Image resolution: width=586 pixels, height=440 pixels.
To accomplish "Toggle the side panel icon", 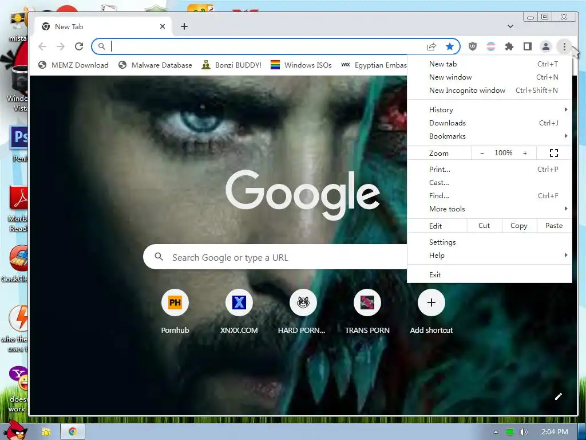I will click(x=527, y=46).
